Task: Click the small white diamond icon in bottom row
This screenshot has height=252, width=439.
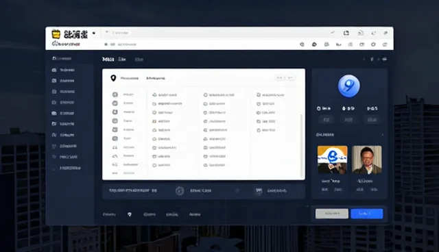Action: tap(130, 214)
